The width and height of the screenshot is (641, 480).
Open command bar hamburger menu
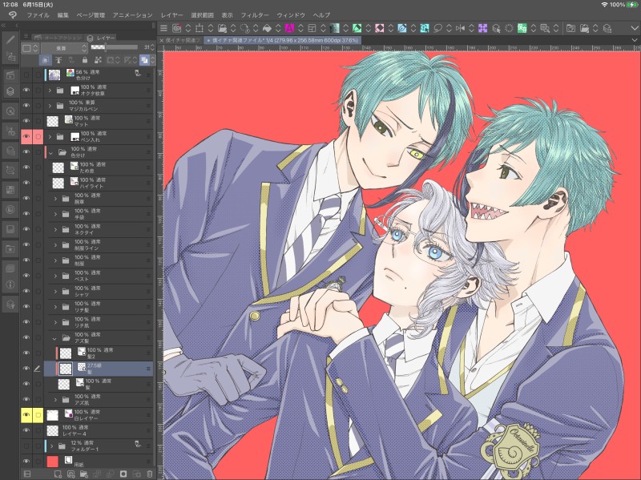tap(163, 28)
